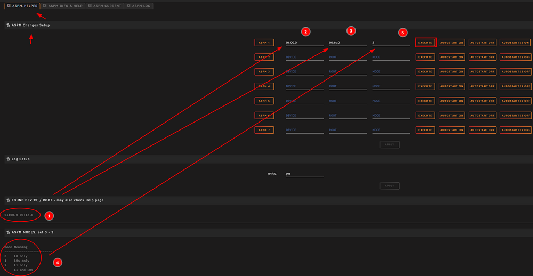This screenshot has width=533, height=276.
Task: Turn Autostart OFF for ASPM 6
Action: pyautogui.click(x=482, y=116)
